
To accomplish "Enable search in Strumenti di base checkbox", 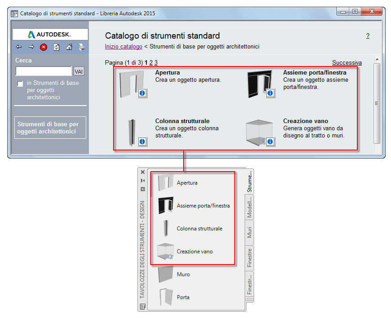I will (x=20, y=84).
